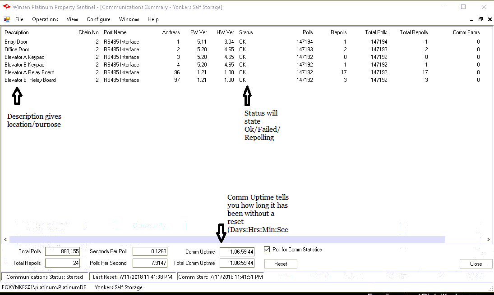Click the Reset button
This screenshot has width=494, height=295.
point(281,264)
